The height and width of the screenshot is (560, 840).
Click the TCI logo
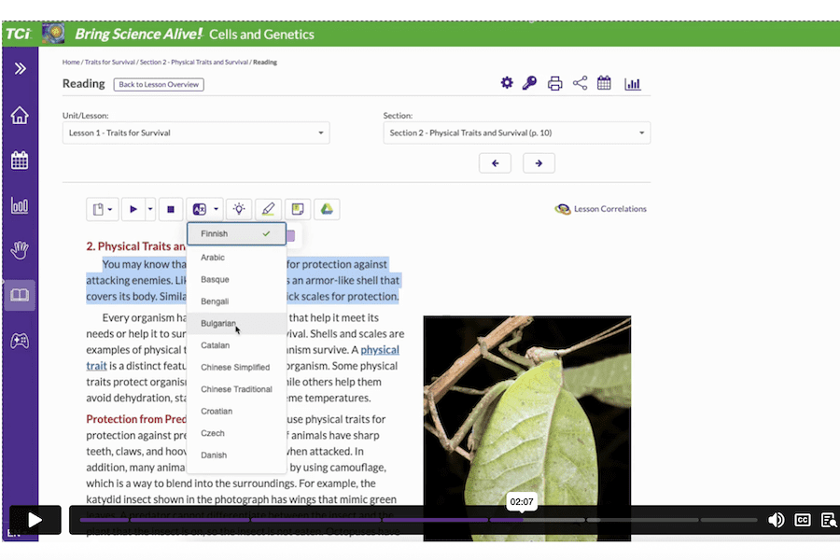point(19,34)
